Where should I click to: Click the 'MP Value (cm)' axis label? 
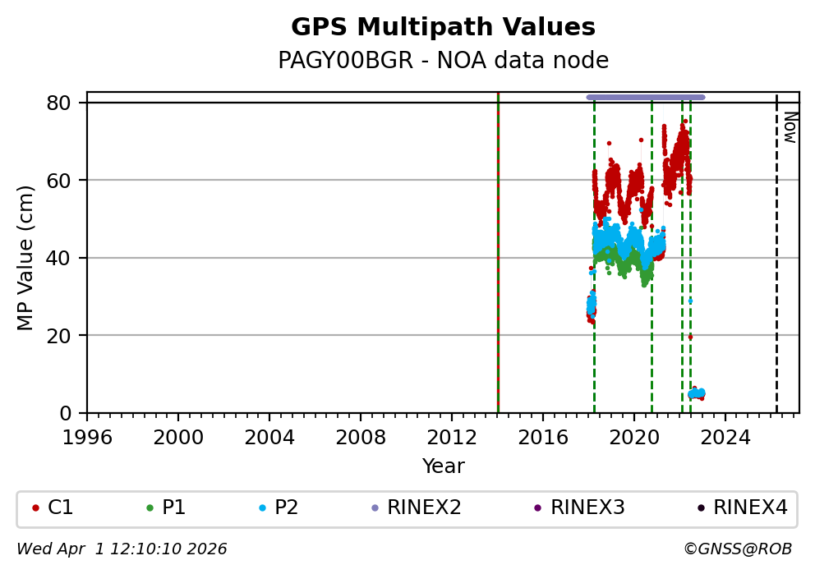click(x=25, y=258)
